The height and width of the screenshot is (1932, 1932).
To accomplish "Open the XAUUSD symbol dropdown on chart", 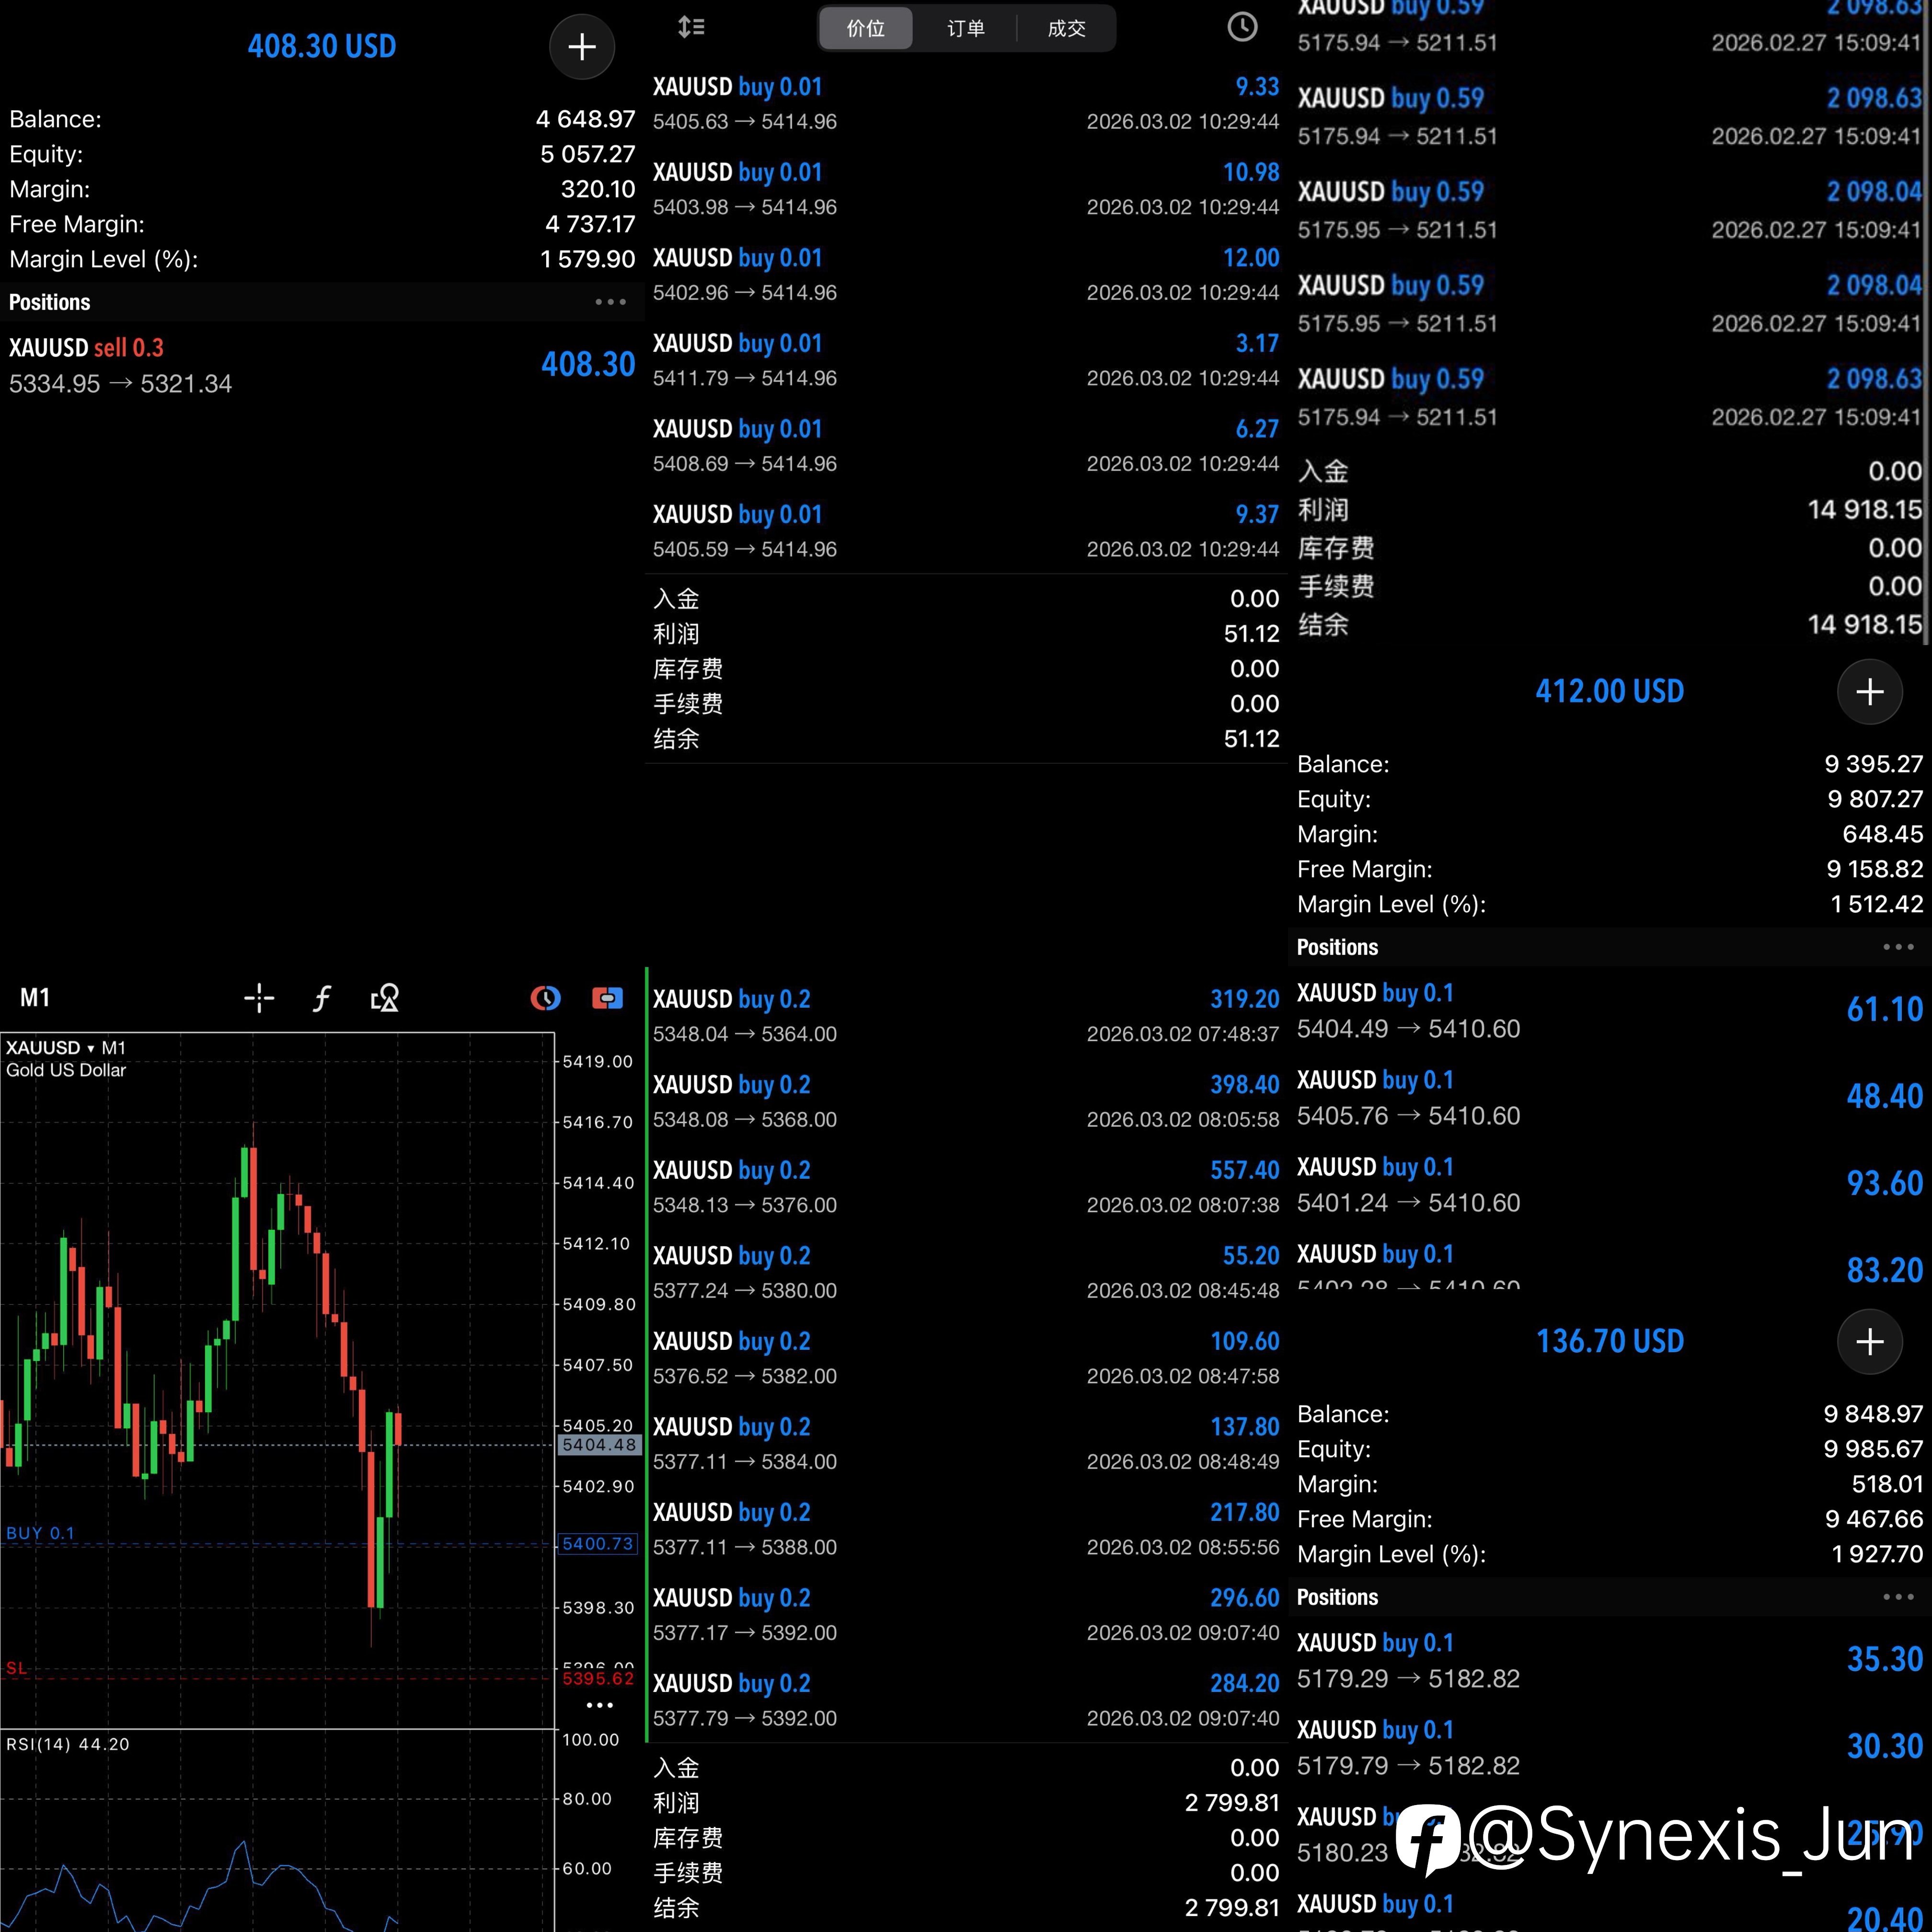I will [50, 1048].
